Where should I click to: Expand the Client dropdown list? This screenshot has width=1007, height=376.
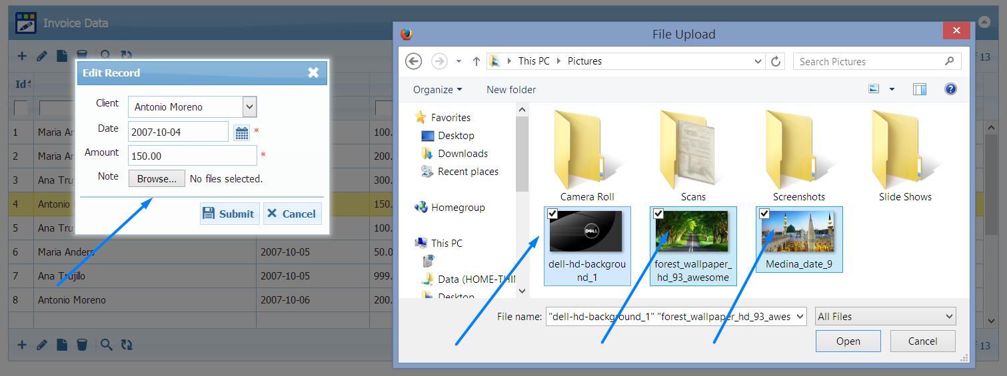[x=249, y=106]
